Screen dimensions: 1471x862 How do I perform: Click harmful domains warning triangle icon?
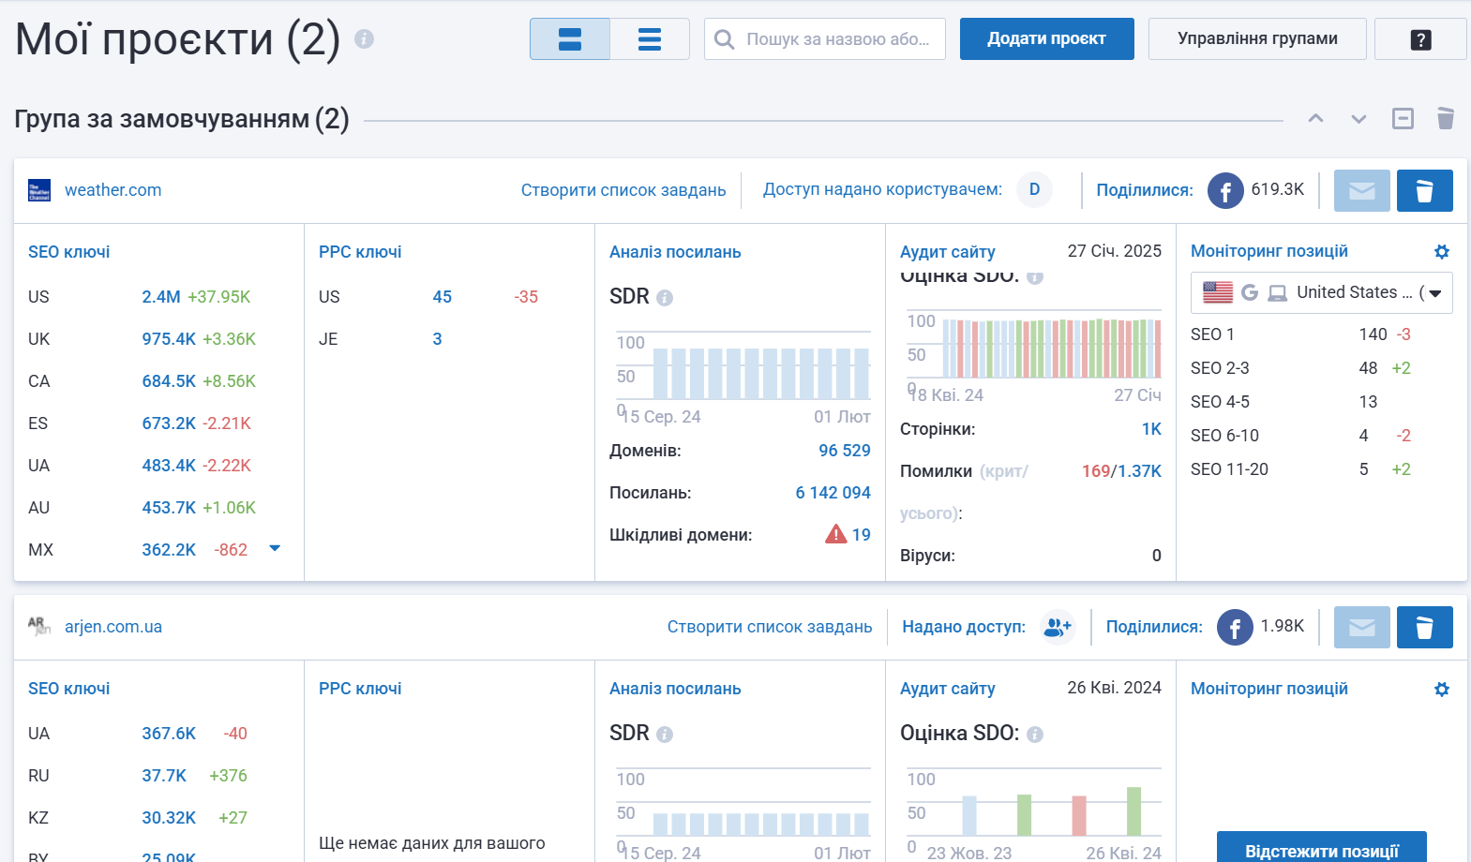[x=835, y=534]
